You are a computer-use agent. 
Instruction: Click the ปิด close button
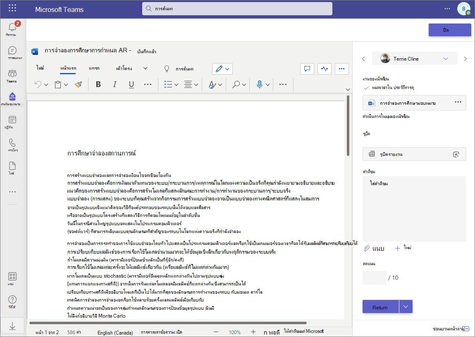pyautogui.click(x=450, y=30)
